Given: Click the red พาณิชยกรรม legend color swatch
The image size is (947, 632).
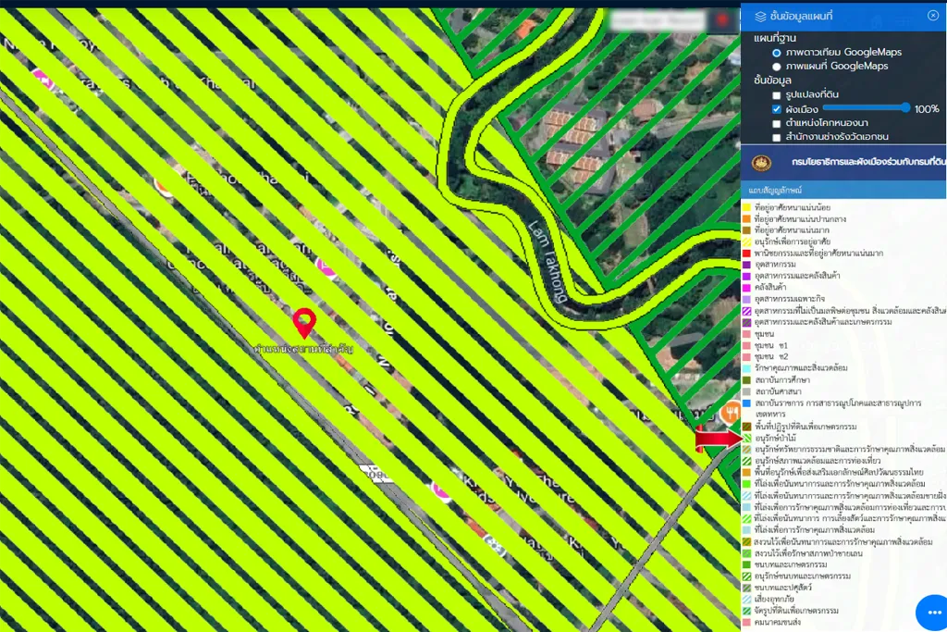Looking at the screenshot, I should (x=747, y=253).
